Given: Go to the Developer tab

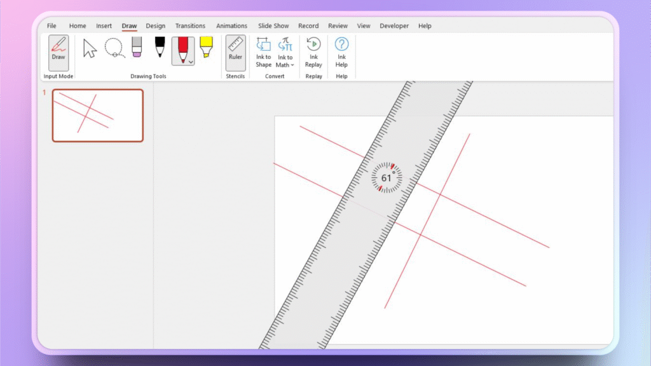Looking at the screenshot, I should [394, 25].
